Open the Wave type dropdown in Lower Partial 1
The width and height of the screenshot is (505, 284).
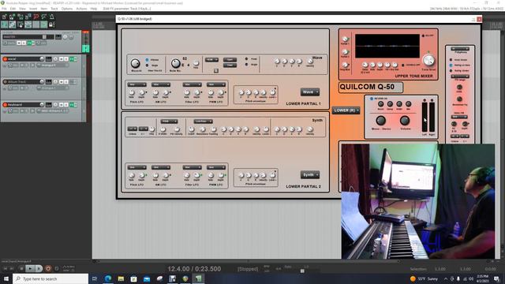310,92
